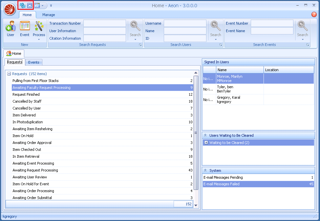
Task: Select the E-mail Messages Pending row
Action: 258,177
